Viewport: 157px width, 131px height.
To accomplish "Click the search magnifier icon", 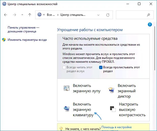I will point(148,15).
